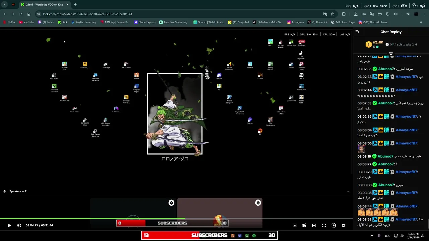Open the Twitch bookmark
The image size is (429, 241).
(46, 22)
